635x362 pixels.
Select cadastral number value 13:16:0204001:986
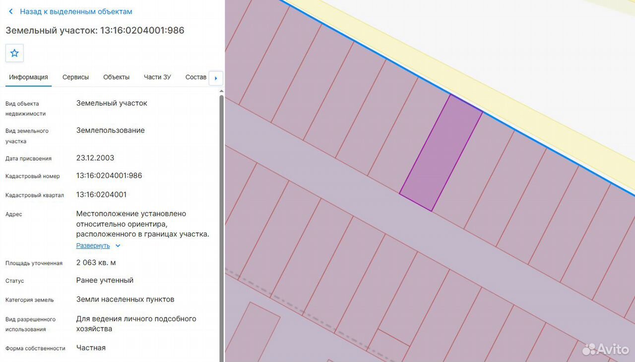109,176
